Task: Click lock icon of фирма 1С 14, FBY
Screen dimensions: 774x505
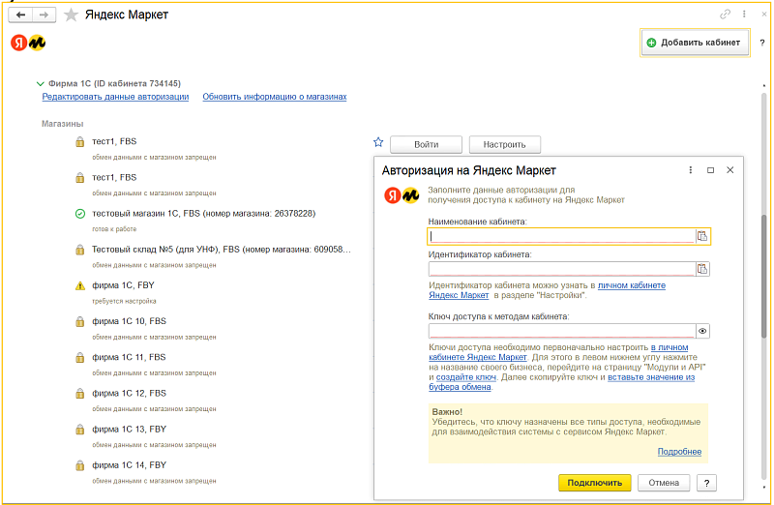Action: pyautogui.click(x=80, y=466)
